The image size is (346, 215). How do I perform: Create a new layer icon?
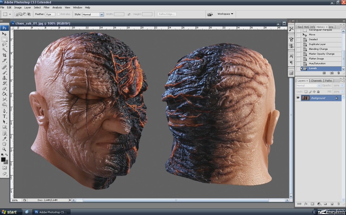[x=332, y=204]
